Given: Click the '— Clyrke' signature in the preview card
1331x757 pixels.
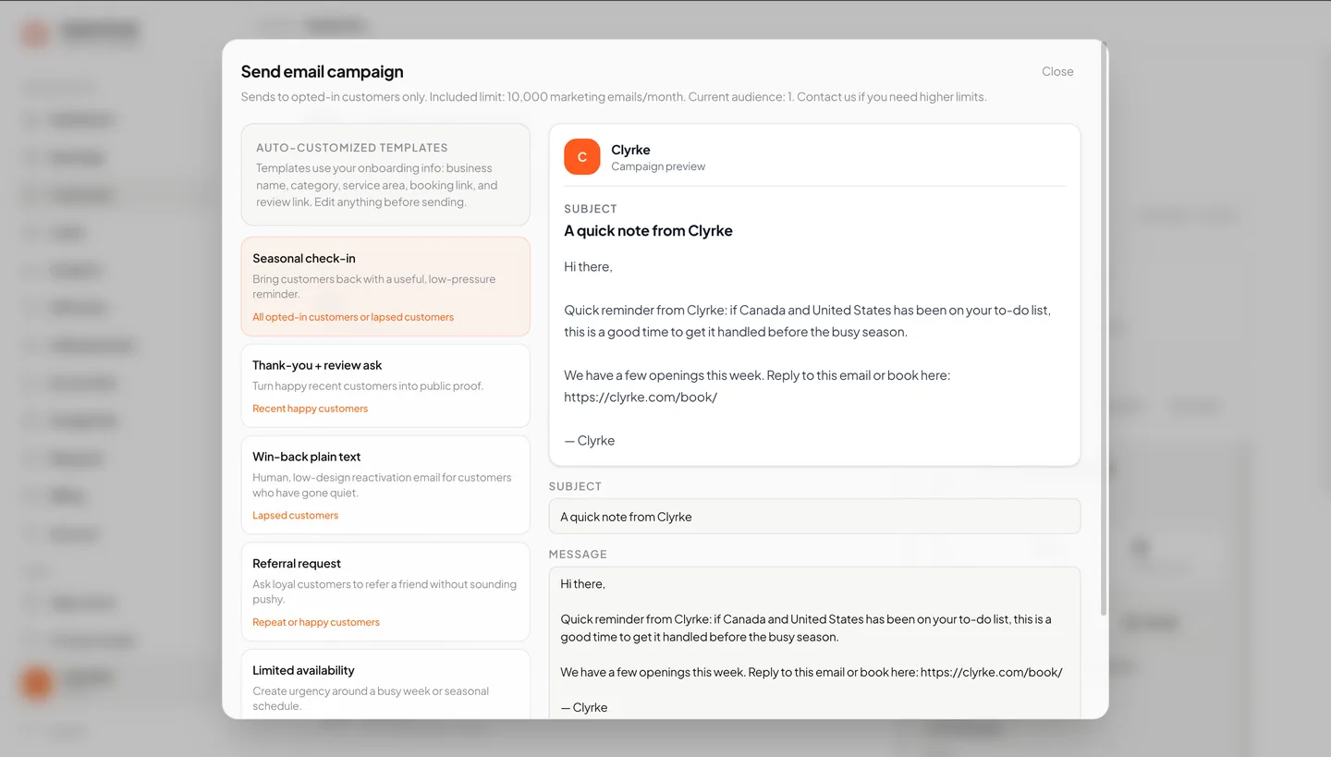Looking at the screenshot, I should click(x=590, y=441).
